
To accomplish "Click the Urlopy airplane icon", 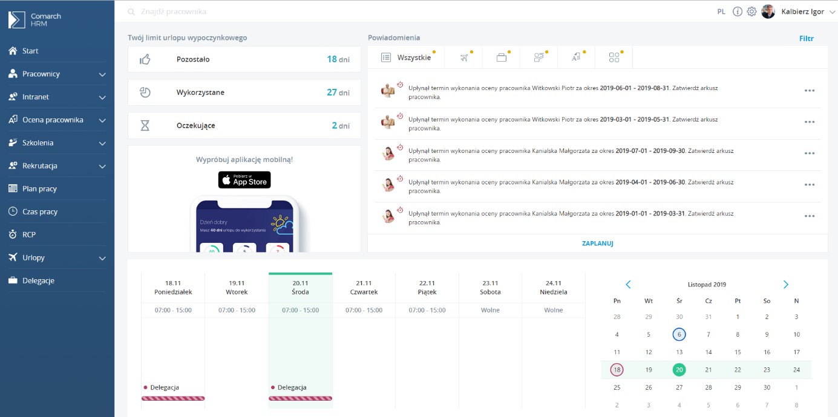I will (x=13, y=257).
